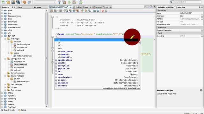The height and width of the screenshot is (114, 204).
Task: Switch to the Services tab
Action: click(37, 7)
